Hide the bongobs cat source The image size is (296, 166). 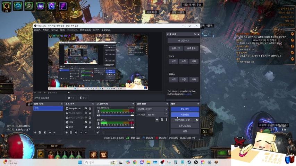coord(86,108)
